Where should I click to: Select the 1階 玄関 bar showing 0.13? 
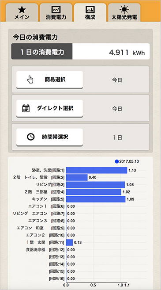click(69, 242)
